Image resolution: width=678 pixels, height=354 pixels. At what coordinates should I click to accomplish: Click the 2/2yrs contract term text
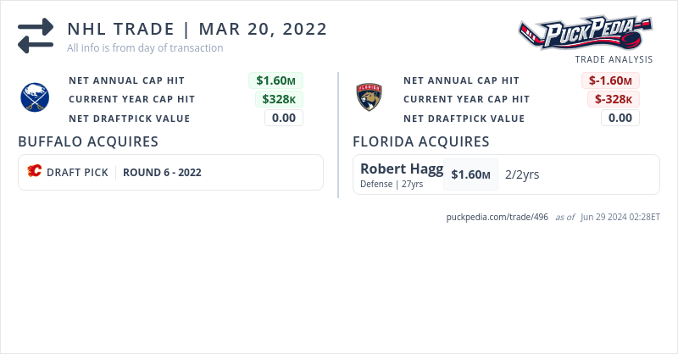(522, 174)
